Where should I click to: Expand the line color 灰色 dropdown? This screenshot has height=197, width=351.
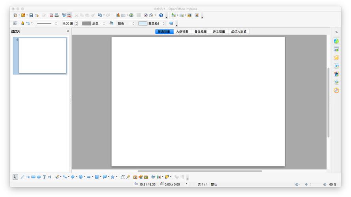coord(104,24)
